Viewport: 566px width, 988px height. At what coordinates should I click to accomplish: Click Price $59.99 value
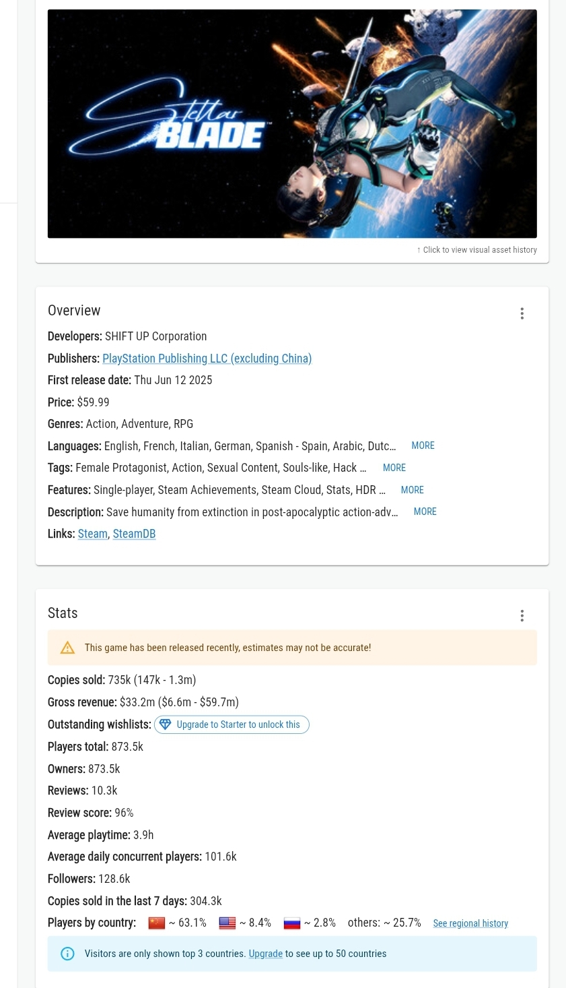pyautogui.click(x=93, y=402)
